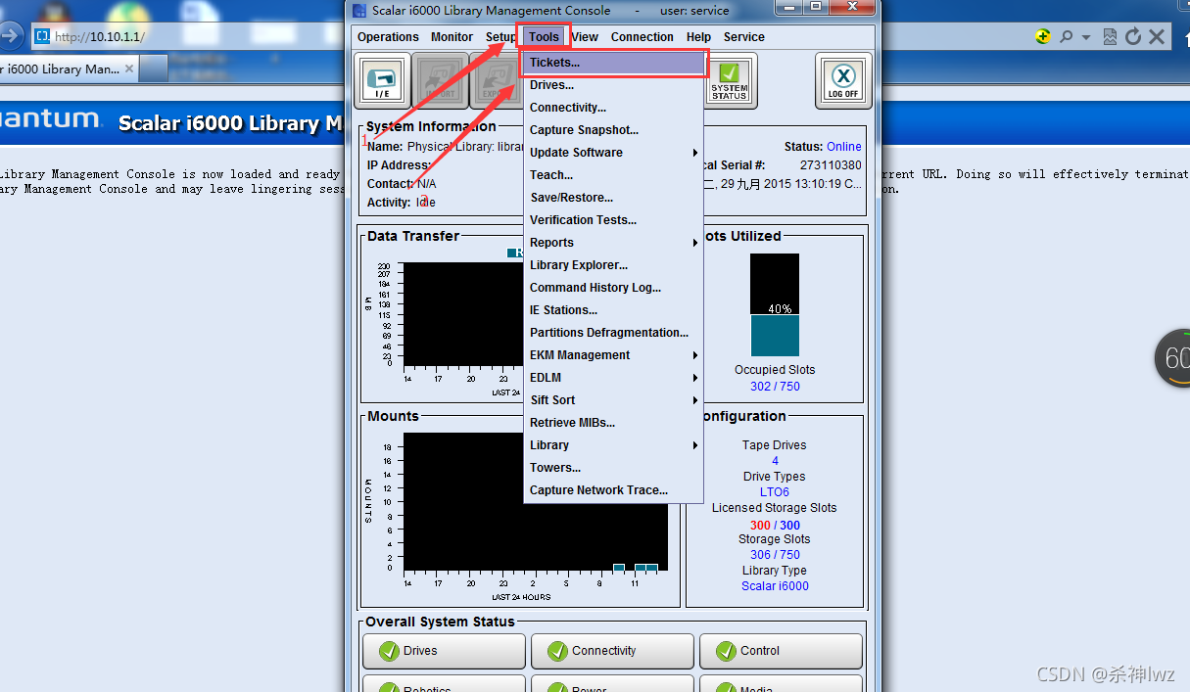Click the greyed Import toolbar icon
The width and height of the screenshot is (1190, 692).
[x=440, y=80]
